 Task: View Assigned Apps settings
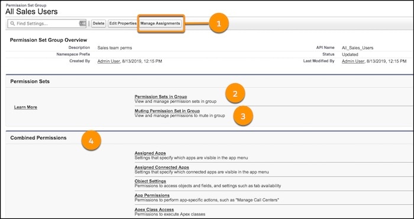tap(150, 153)
